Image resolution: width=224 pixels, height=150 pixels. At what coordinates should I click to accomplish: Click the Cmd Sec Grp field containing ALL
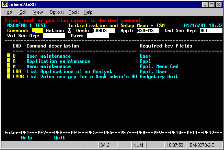(211, 31)
